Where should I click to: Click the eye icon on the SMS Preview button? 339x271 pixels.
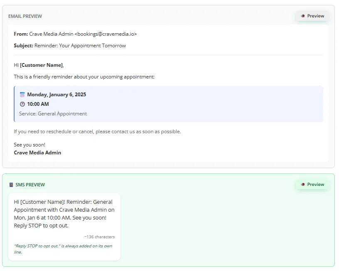pyautogui.click(x=303, y=184)
